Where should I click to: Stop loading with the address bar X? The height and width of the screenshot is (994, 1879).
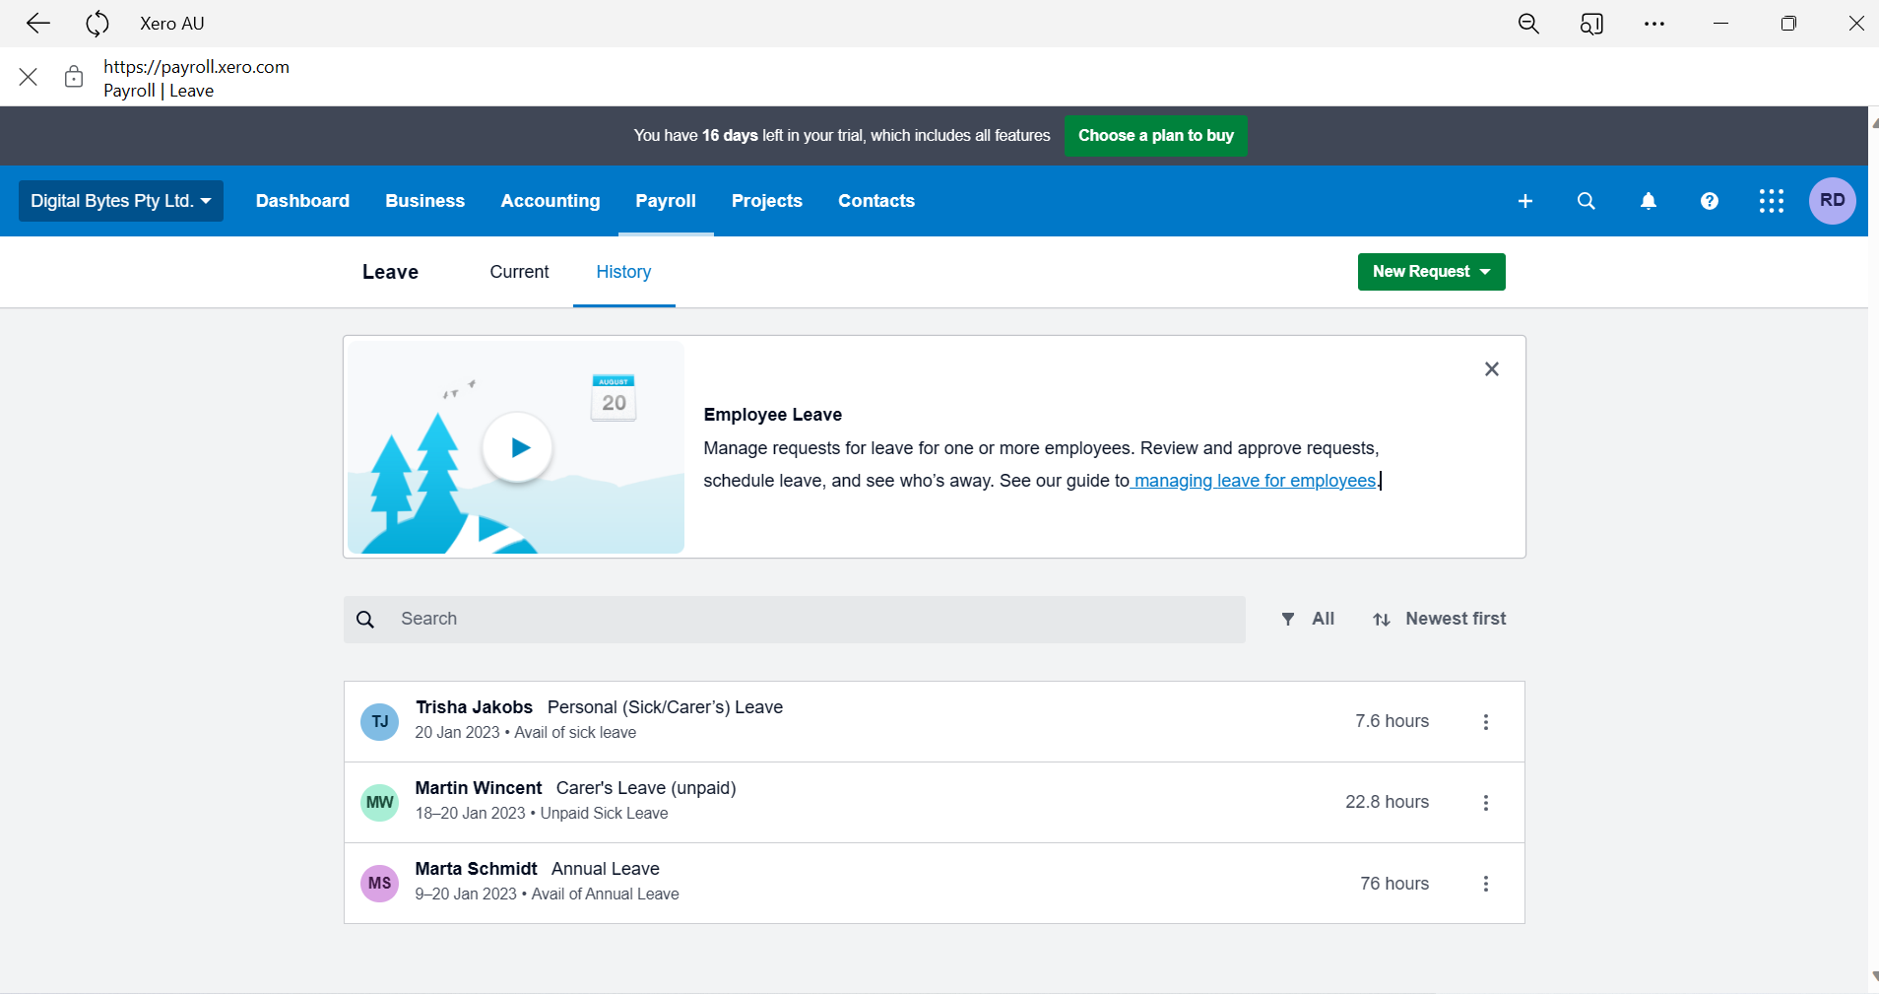[29, 77]
